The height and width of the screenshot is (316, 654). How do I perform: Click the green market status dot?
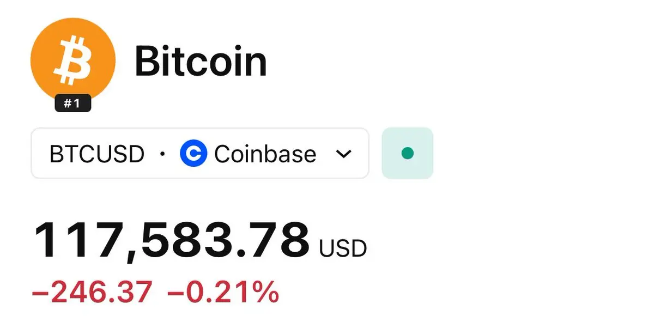click(407, 153)
